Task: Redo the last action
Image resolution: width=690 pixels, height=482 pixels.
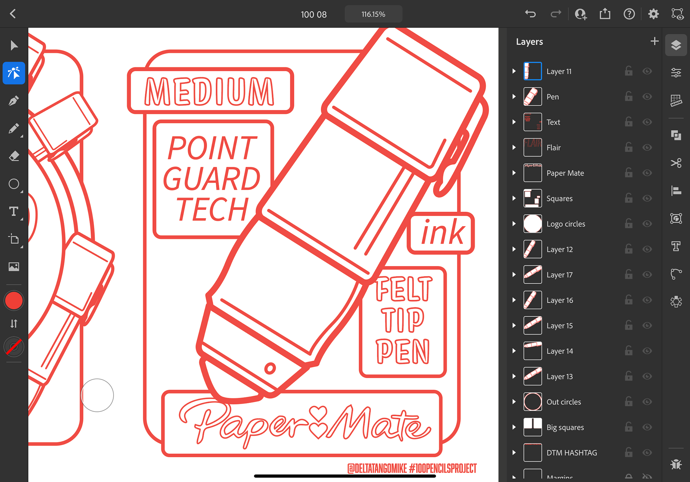Action: coord(556,14)
